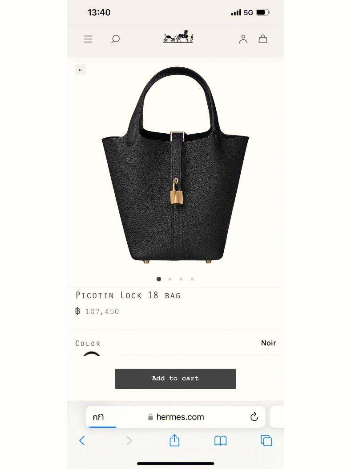Viewport: 351px width, 469px height.
Task: Select the black Noir color swatch
Action: [92, 354]
